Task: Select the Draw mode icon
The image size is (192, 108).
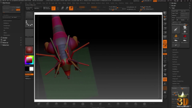Action: 58,8
